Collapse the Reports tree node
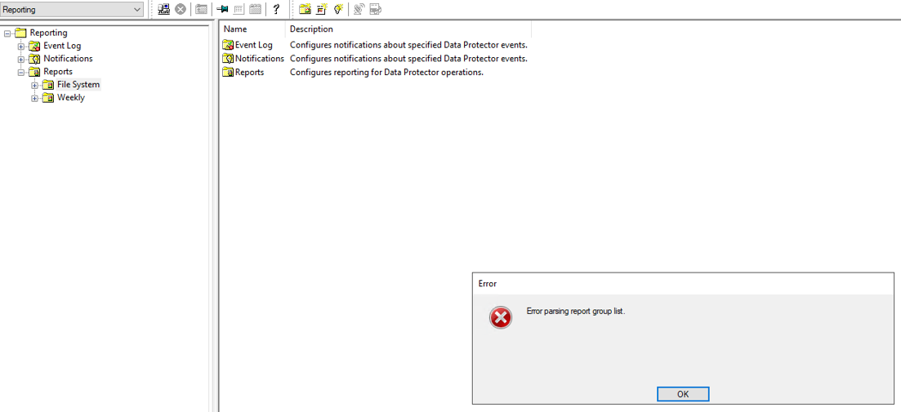 coord(20,73)
